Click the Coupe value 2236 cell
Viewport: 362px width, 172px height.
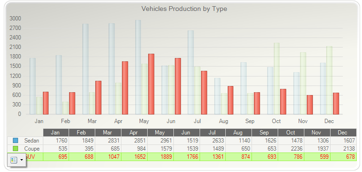291,149
